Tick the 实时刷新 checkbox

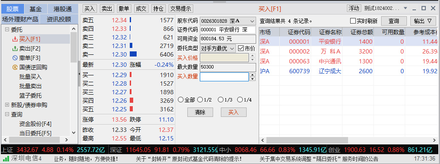(353, 21)
